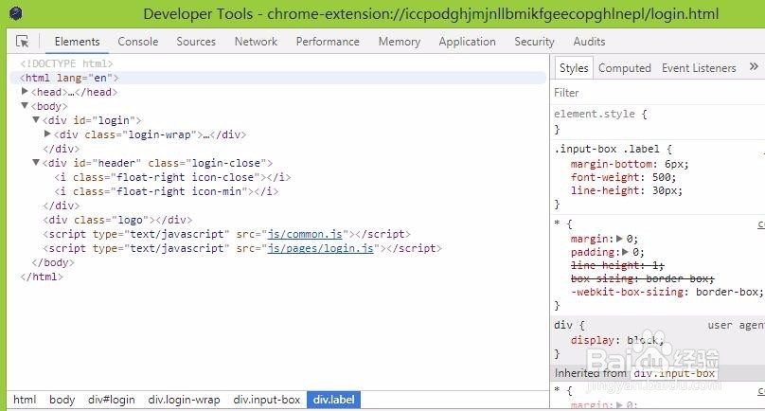
Task: Switch to the Elements tab
Action: (x=77, y=42)
